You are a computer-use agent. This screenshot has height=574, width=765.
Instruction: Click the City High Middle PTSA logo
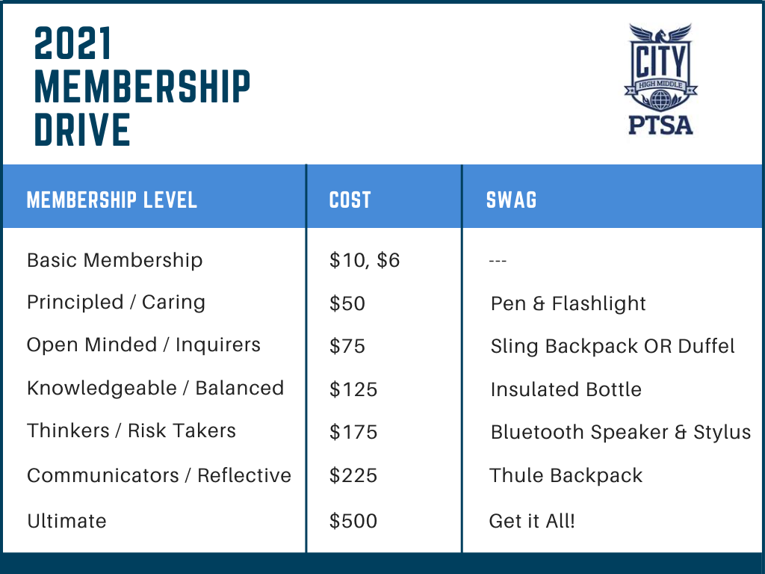[660, 79]
